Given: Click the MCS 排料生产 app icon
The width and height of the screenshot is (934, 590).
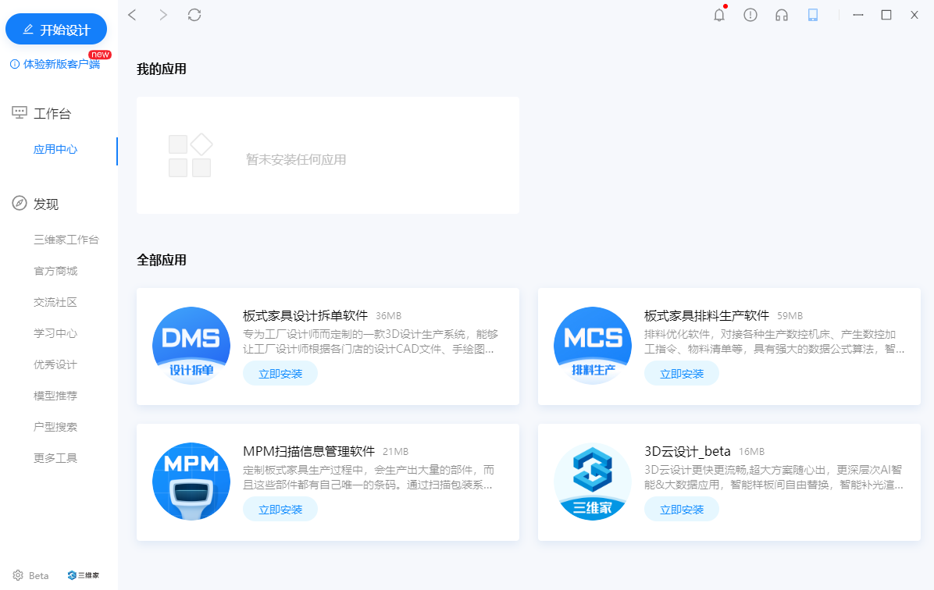Looking at the screenshot, I should click(x=593, y=345).
